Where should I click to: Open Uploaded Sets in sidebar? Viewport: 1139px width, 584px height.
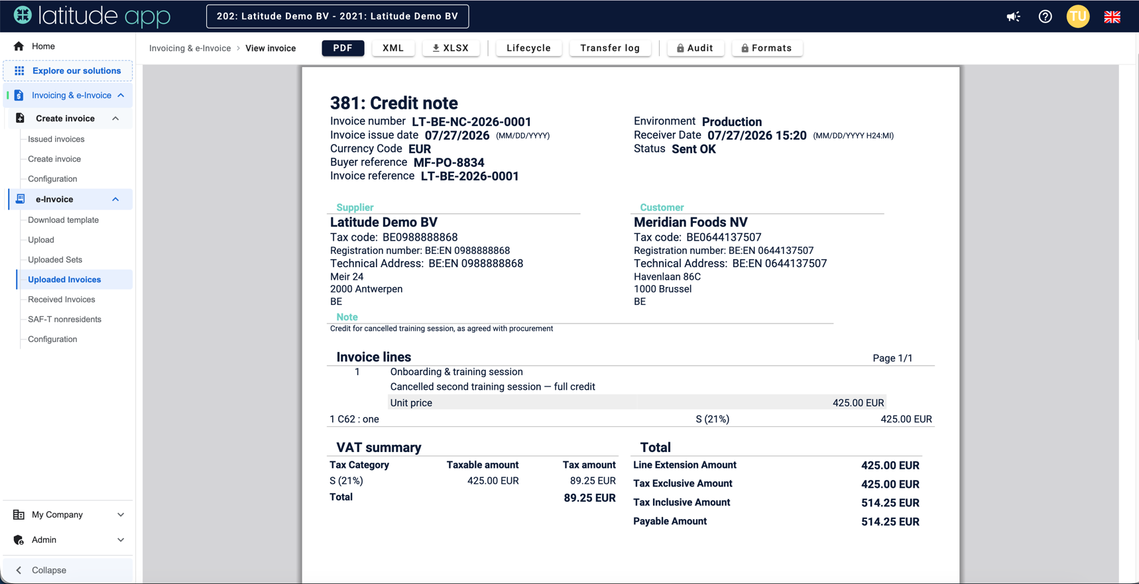tap(55, 260)
